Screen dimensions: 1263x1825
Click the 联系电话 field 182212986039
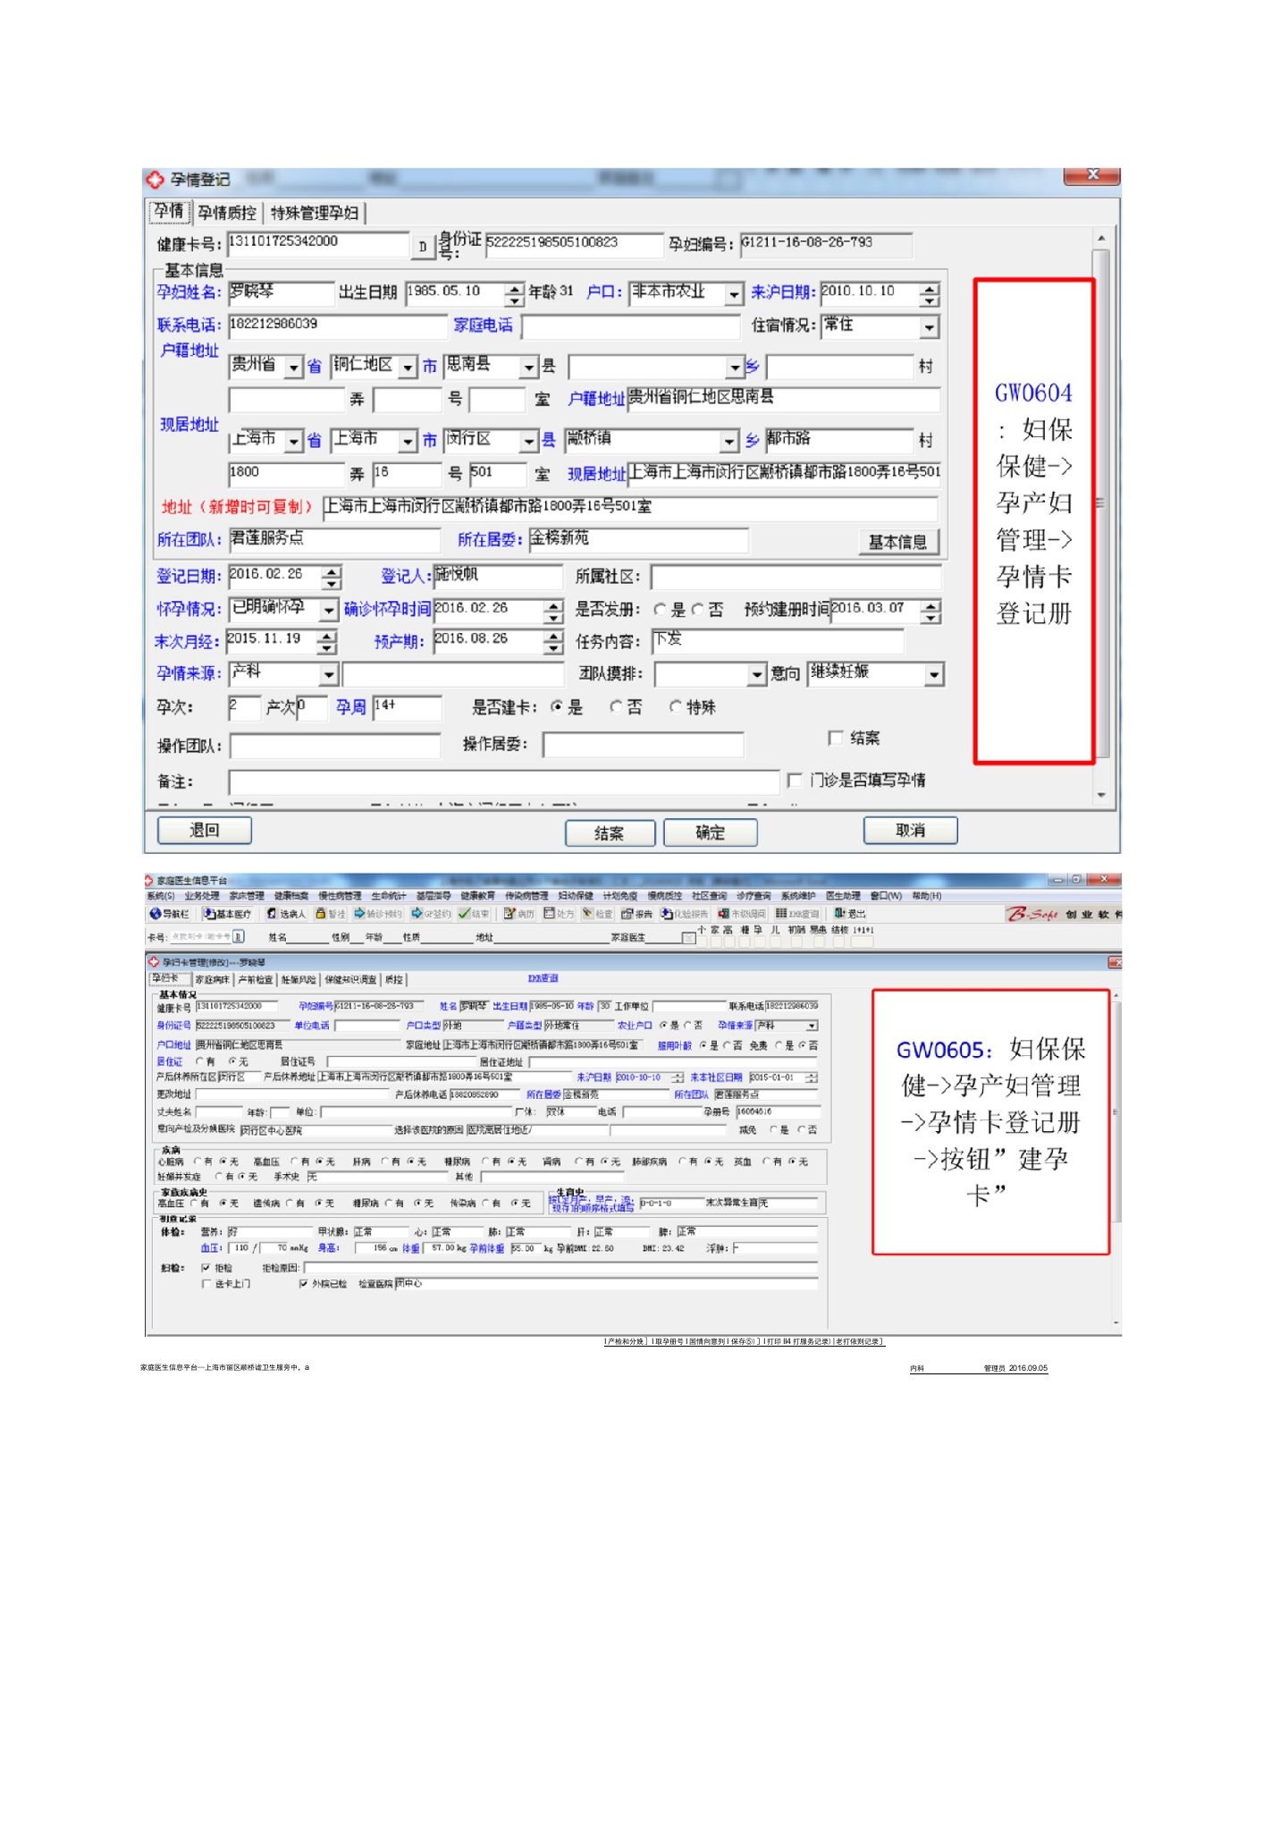[x=336, y=325]
